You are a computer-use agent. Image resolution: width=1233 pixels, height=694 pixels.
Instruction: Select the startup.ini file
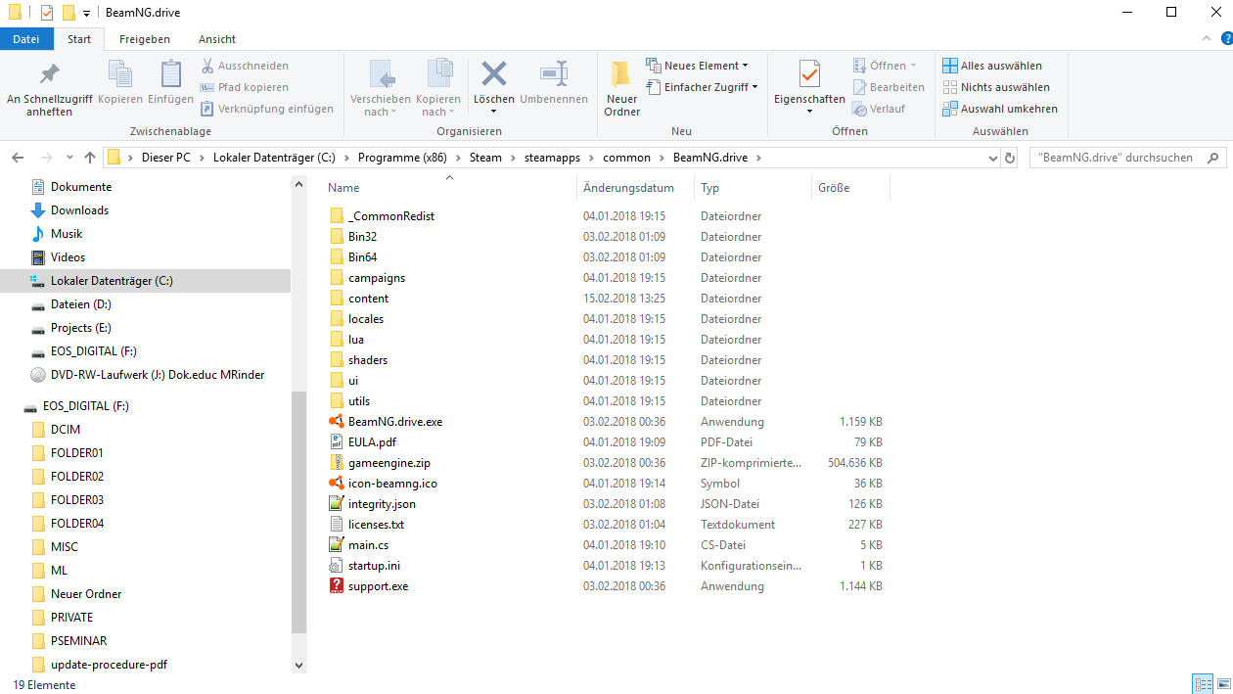(374, 566)
